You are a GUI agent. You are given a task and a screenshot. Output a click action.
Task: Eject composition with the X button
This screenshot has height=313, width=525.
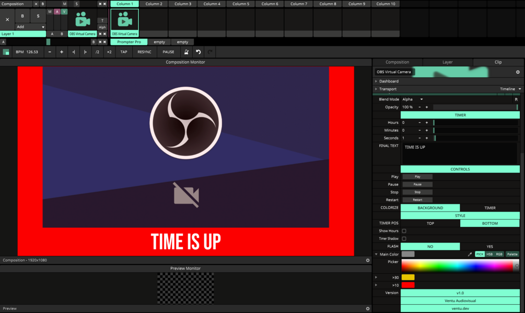36,4
